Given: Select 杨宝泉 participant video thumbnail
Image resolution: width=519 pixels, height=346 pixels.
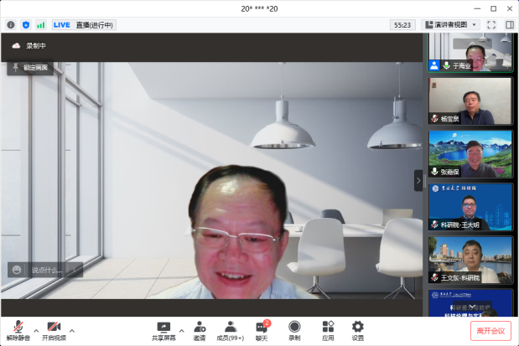Looking at the screenshot, I should 470,101.
